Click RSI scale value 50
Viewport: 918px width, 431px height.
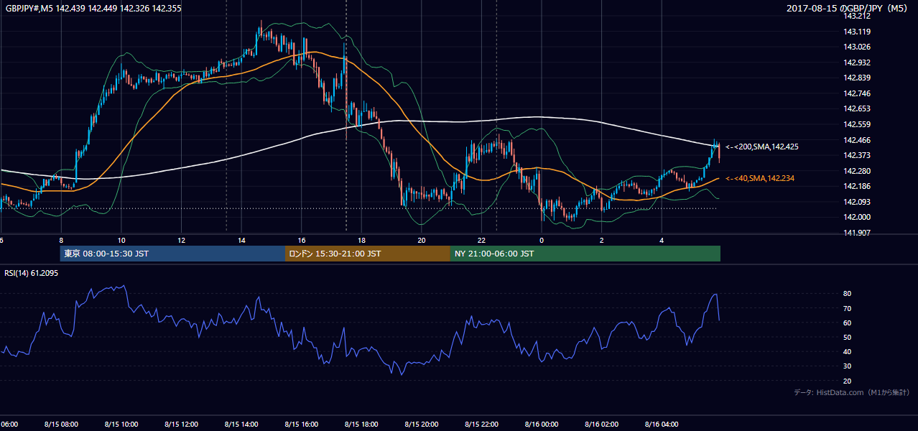848,338
